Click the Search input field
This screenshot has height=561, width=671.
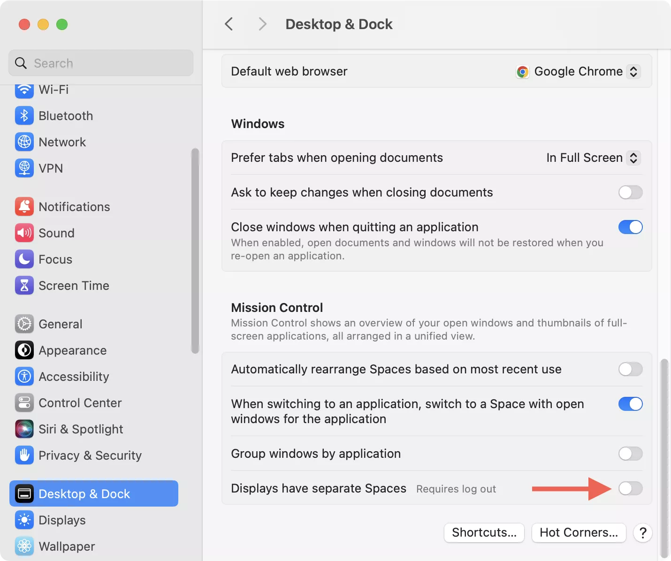[101, 63]
